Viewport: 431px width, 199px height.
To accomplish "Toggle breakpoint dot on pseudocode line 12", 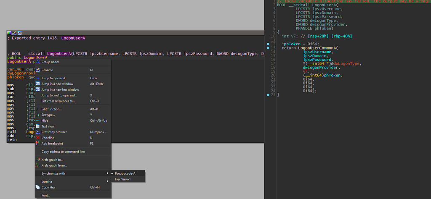I will coord(268,44).
